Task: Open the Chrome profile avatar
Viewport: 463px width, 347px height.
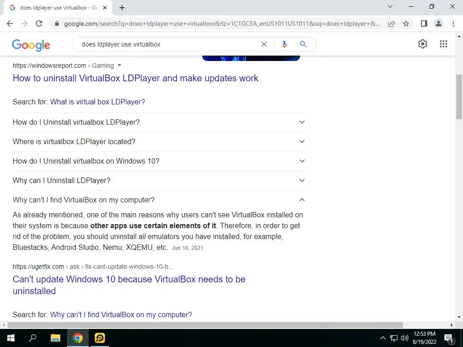Action: click(x=439, y=23)
